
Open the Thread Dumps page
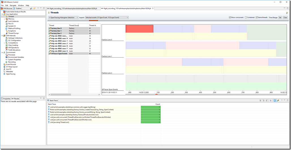[x=13, y=33]
